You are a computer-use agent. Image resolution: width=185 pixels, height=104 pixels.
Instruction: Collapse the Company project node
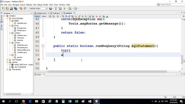[5, 16]
